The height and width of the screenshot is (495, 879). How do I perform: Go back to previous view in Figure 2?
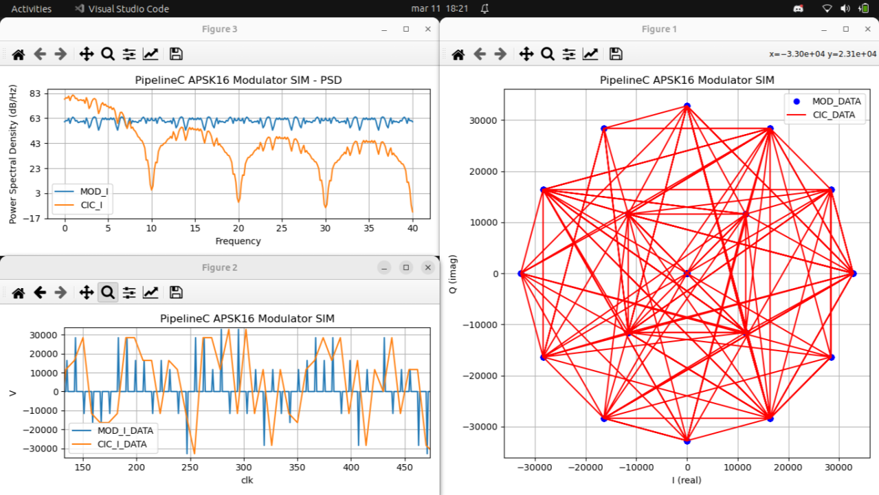point(40,293)
